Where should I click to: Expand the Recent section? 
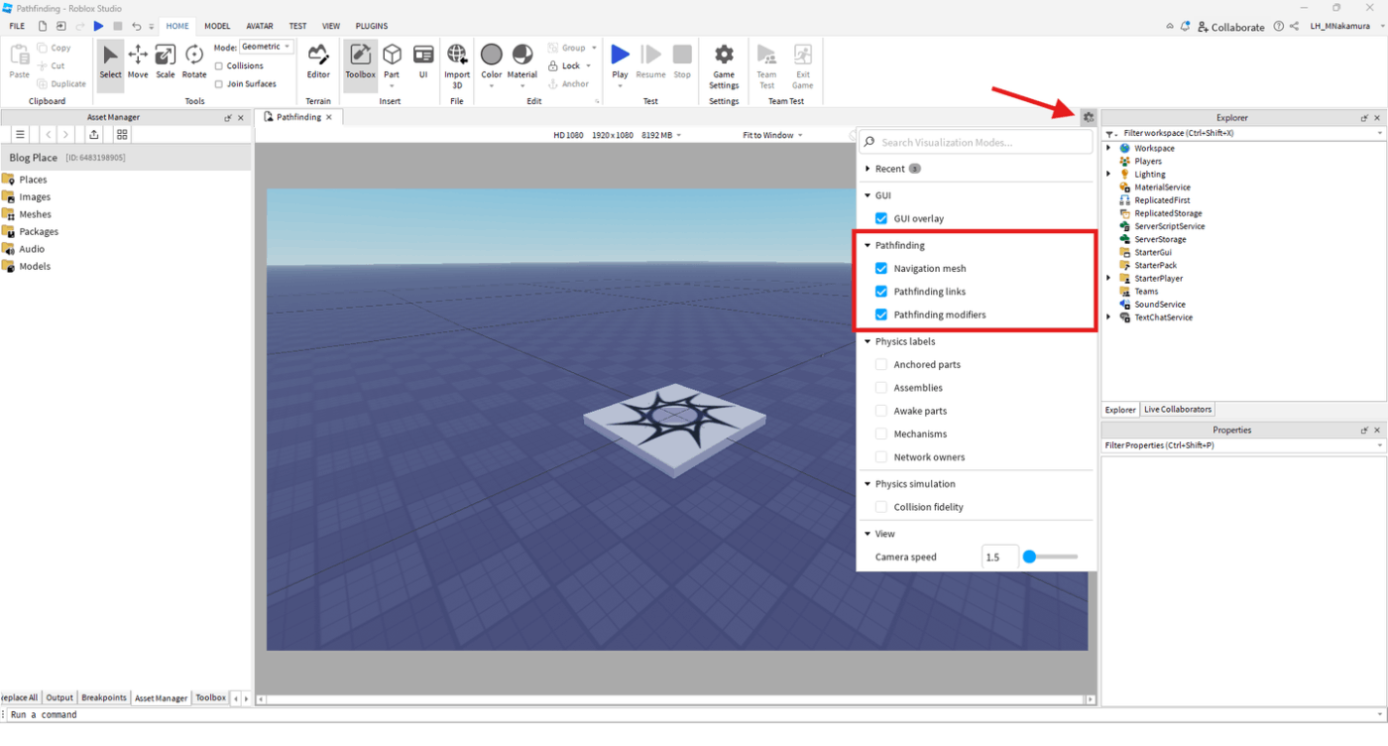tap(867, 169)
